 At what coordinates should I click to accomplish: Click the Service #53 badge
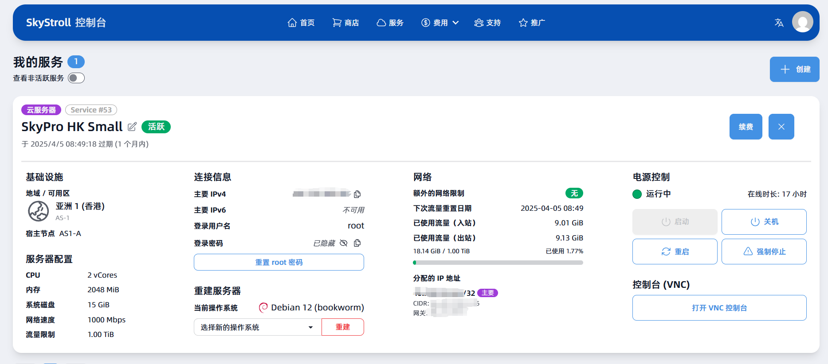point(91,110)
